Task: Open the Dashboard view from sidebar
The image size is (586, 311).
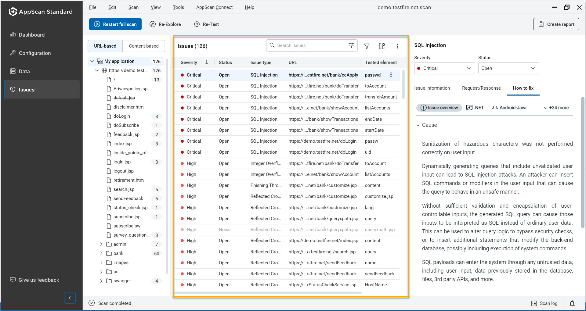Action: tap(32, 35)
